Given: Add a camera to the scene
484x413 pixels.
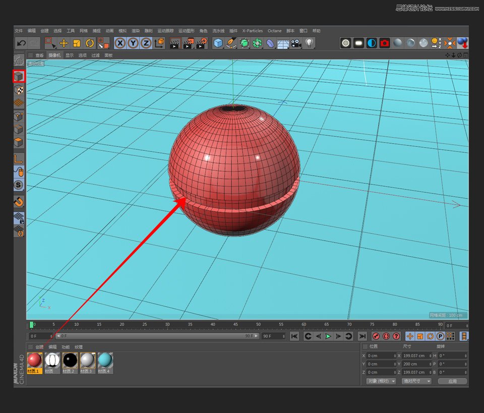Looking at the screenshot, I should pos(296,43).
